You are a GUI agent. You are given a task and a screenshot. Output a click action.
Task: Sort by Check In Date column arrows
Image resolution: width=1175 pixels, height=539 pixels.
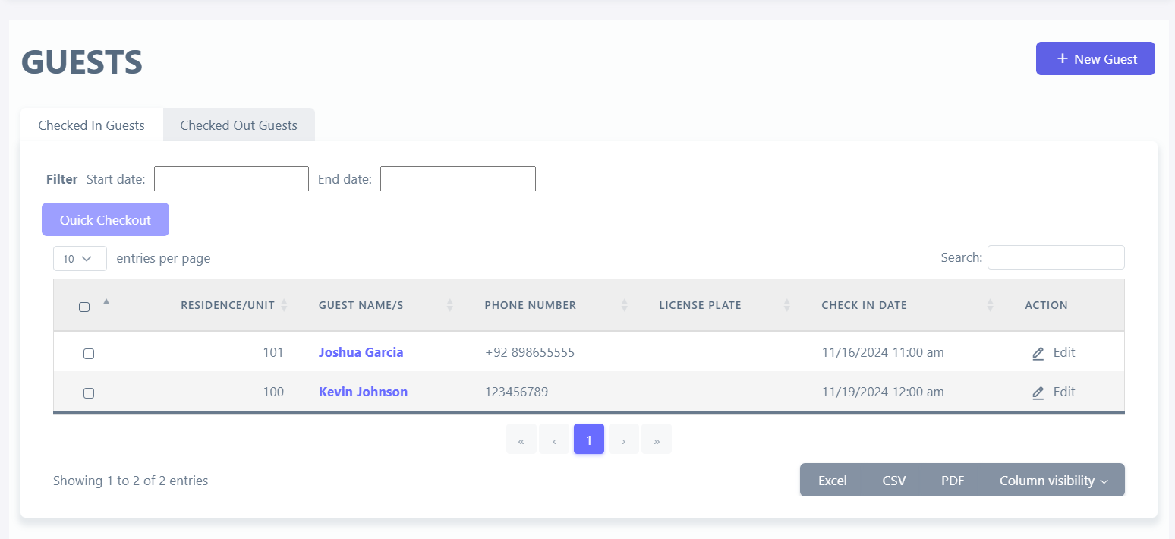point(990,305)
